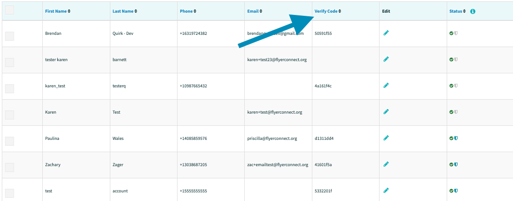513x201 pixels.
Task: Sort by the Status column
Action: 457,11
